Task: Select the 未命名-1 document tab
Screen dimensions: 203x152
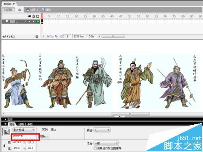Action: pyautogui.click(x=9, y=4)
